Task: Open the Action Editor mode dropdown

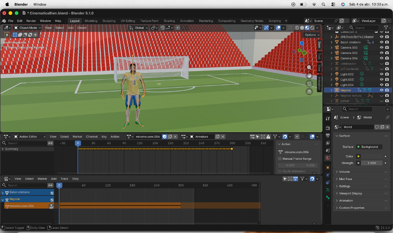Action: 31,136
